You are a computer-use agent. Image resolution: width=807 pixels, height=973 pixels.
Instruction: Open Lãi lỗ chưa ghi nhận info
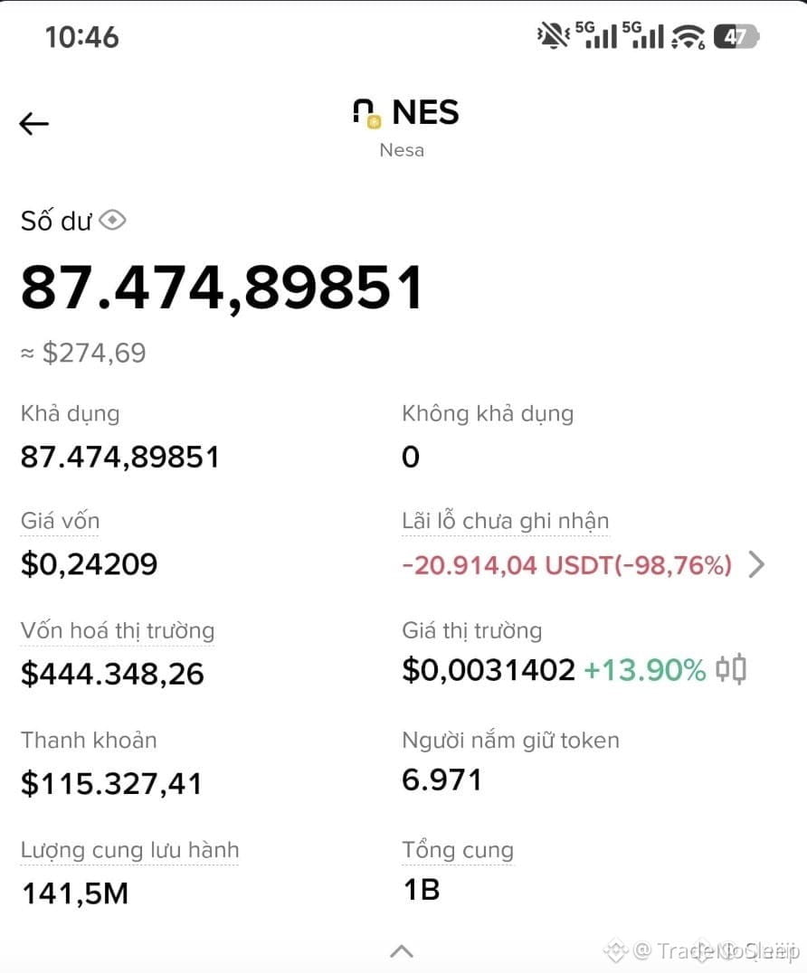click(x=506, y=521)
